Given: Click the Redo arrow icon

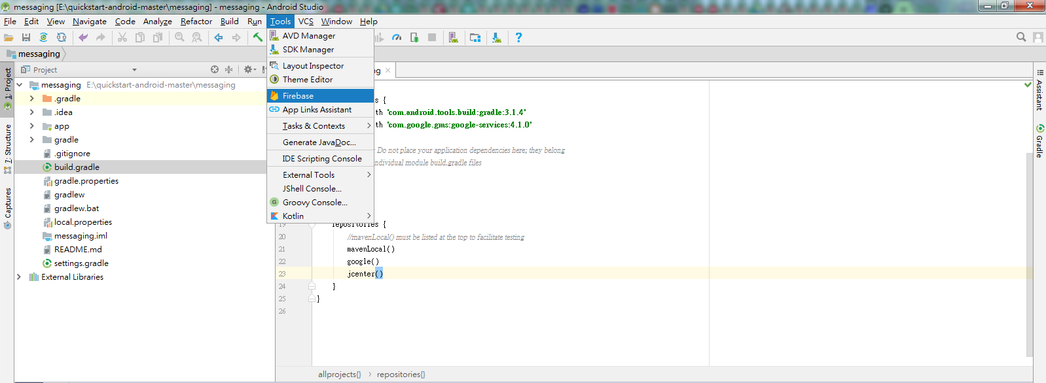Looking at the screenshot, I should coord(101,38).
